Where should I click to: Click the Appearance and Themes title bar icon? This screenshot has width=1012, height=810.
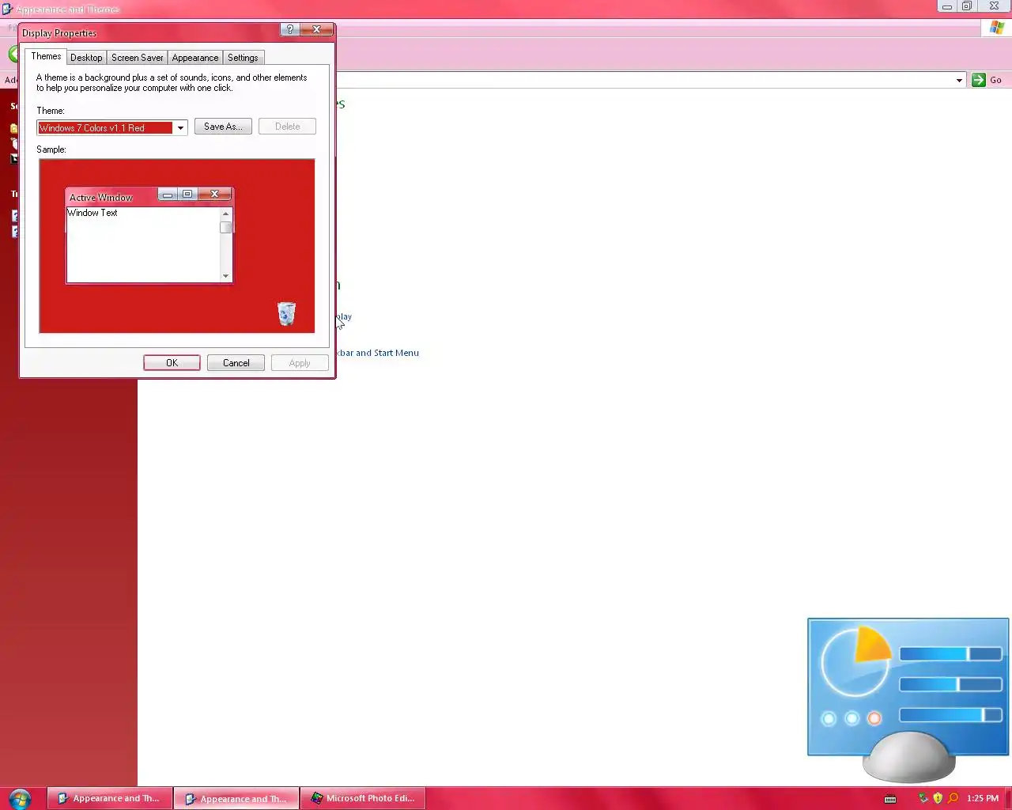(x=7, y=9)
